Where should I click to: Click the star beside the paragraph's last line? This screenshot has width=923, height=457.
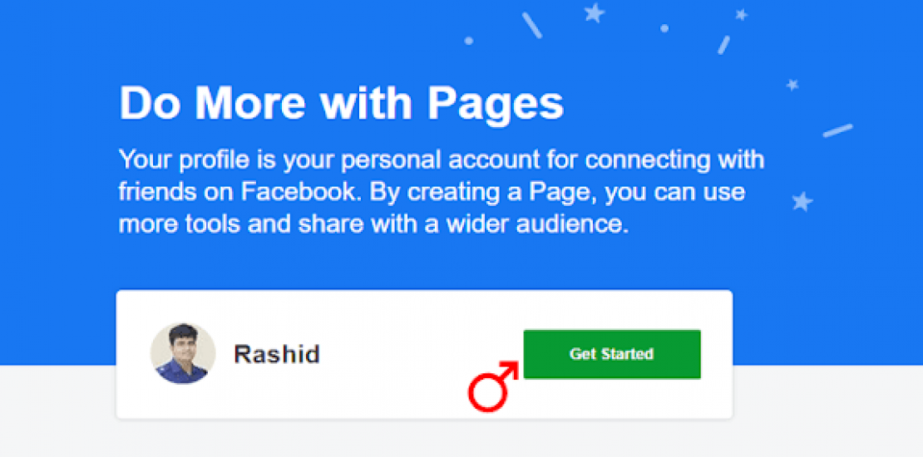pyautogui.click(x=802, y=200)
